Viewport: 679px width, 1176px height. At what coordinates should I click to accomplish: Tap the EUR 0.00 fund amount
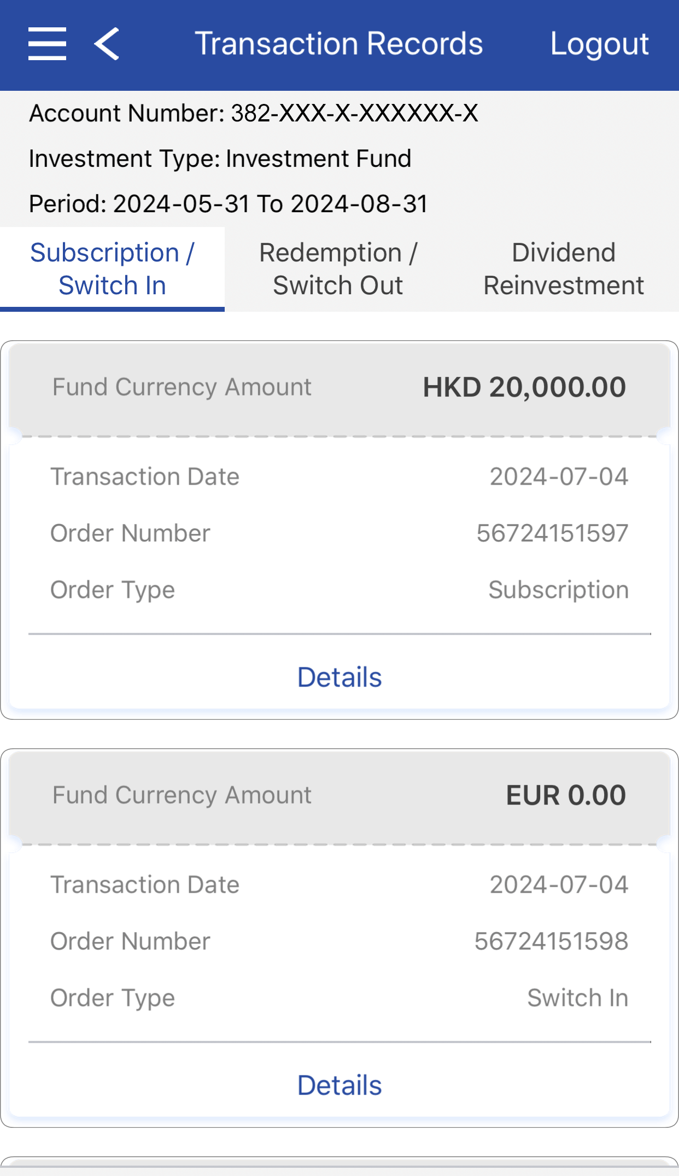click(566, 795)
